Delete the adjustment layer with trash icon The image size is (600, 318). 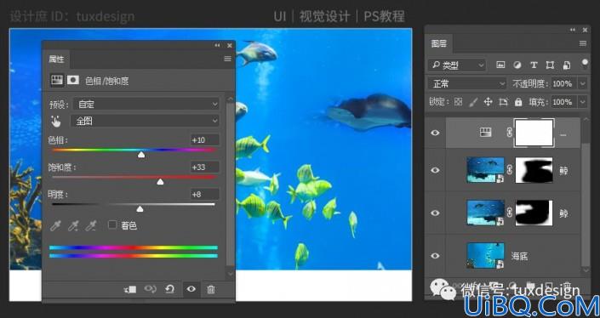click(211, 289)
